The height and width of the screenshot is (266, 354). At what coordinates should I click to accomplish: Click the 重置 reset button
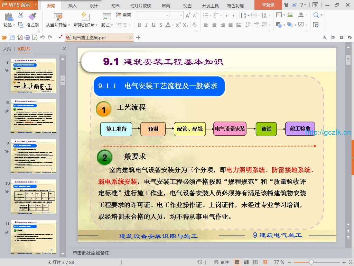click(124, 15)
